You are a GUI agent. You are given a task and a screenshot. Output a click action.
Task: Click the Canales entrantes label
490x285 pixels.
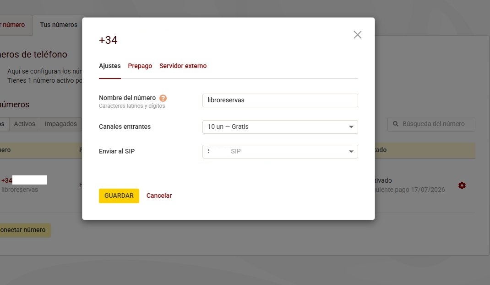click(125, 127)
